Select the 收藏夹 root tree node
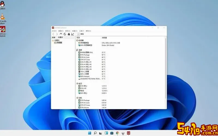 pos(57,40)
